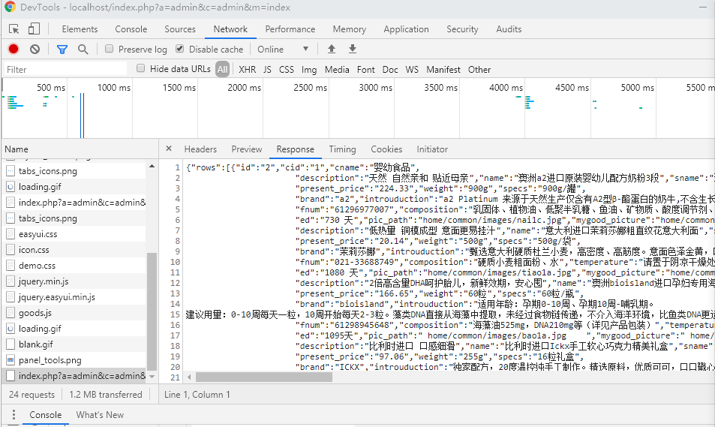Filter requests by Font type
This screenshot has width=715, height=427.
click(x=365, y=69)
